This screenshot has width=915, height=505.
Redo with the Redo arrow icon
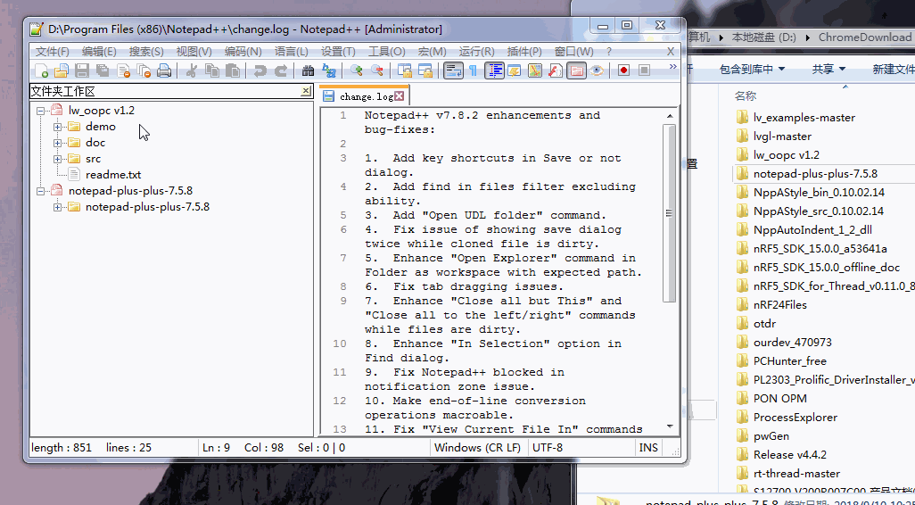click(x=281, y=70)
